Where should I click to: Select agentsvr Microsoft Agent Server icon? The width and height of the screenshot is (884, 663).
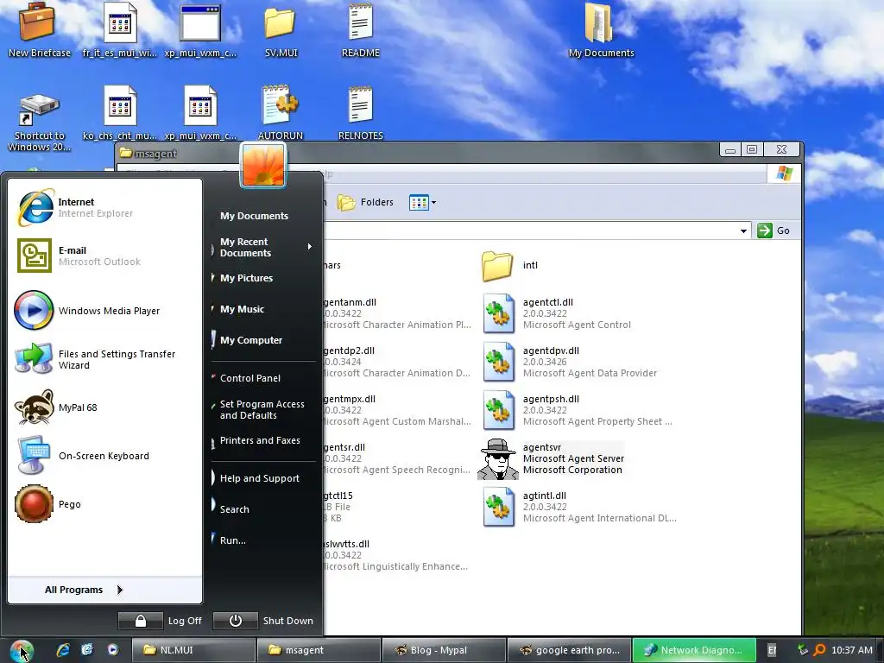coord(498,459)
